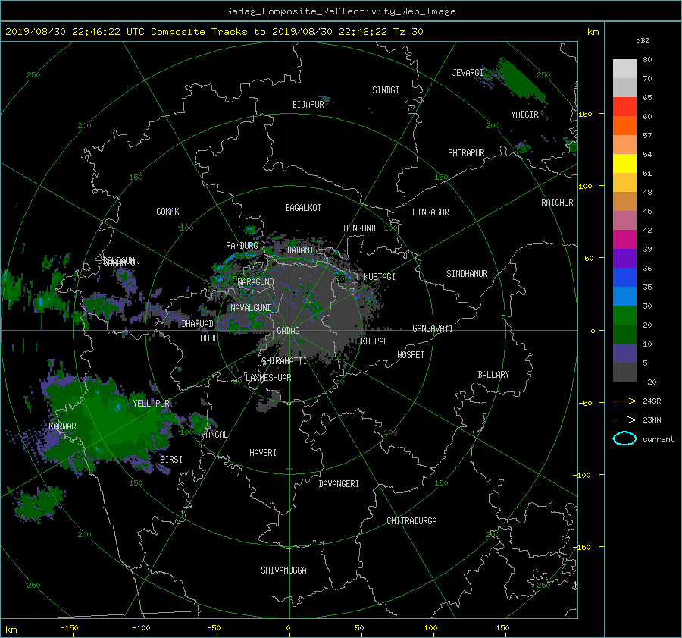
Task: Click the RAMDURG city label
Action: tap(242, 246)
